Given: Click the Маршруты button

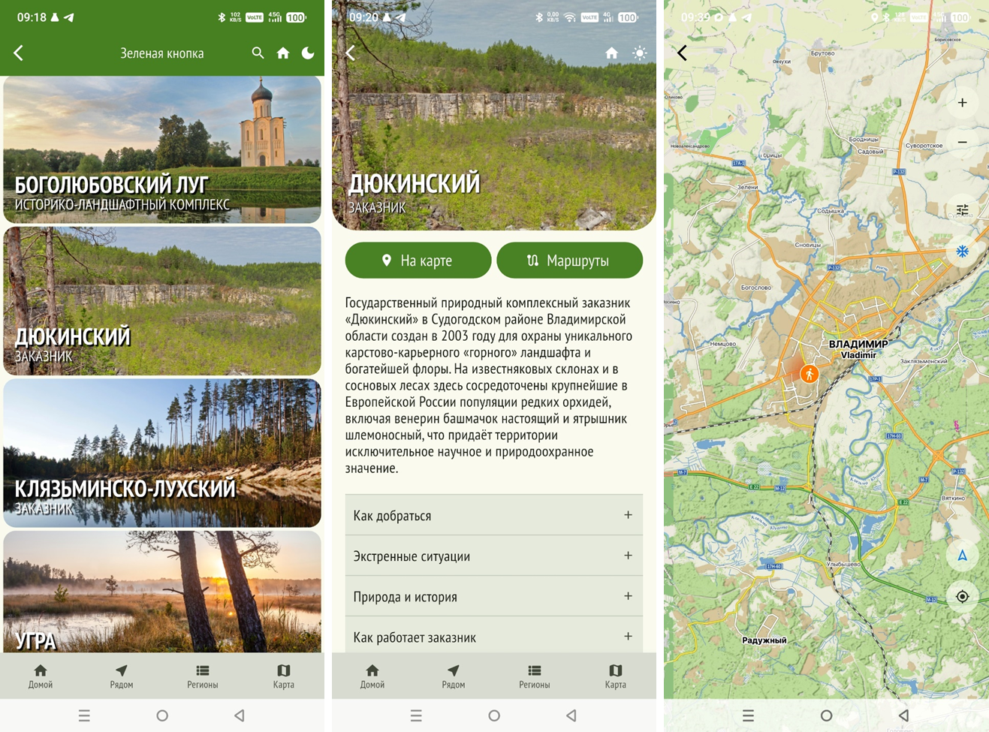Looking at the screenshot, I should click(570, 261).
